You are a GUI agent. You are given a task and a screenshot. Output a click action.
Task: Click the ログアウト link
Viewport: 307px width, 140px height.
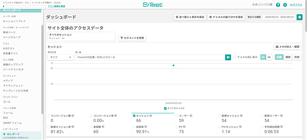point(296,5)
